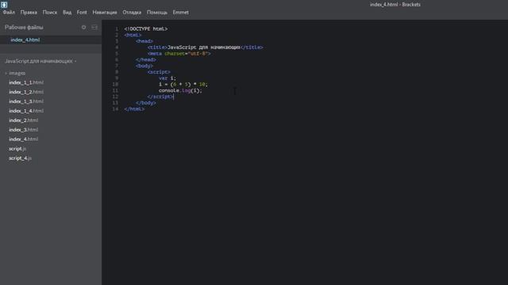Click the opening <body> tag line
This screenshot has width=508, height=285.
[x=144, y=66]
